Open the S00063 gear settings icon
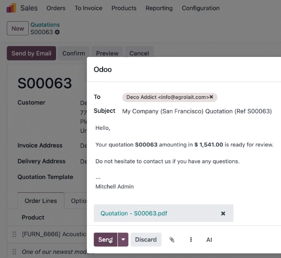Screen dimensions: 281x258 [57, 32]
